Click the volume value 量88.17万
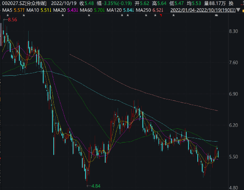 tap(215, 3)
